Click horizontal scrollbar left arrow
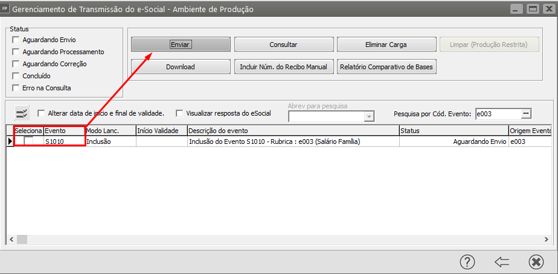The width and height of the screenshot is (558, 274). click(11, 240)
